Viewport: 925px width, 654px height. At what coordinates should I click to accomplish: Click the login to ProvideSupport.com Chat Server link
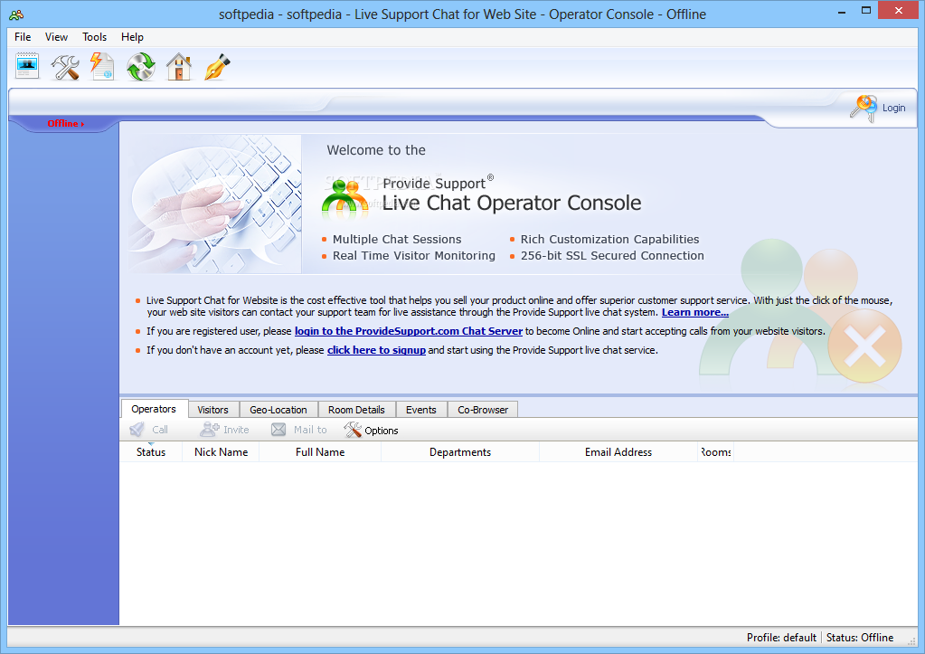click(x=408, y=331)
